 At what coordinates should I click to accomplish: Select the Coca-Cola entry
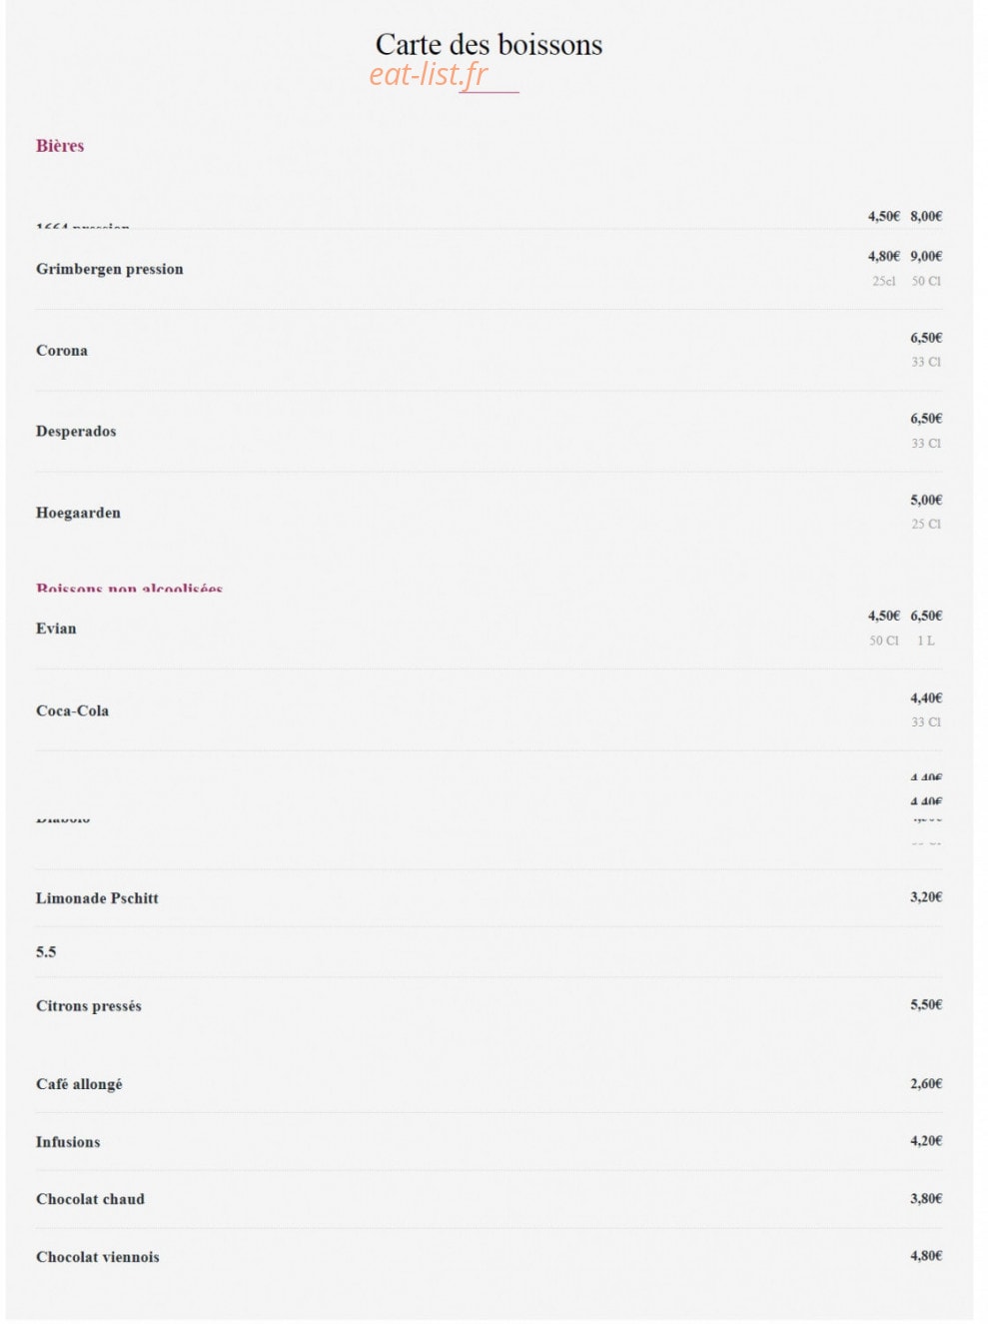click(x=72, y=711)
